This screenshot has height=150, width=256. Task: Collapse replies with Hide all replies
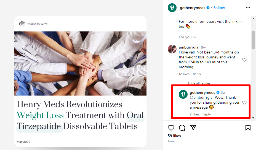coord(199,83)
